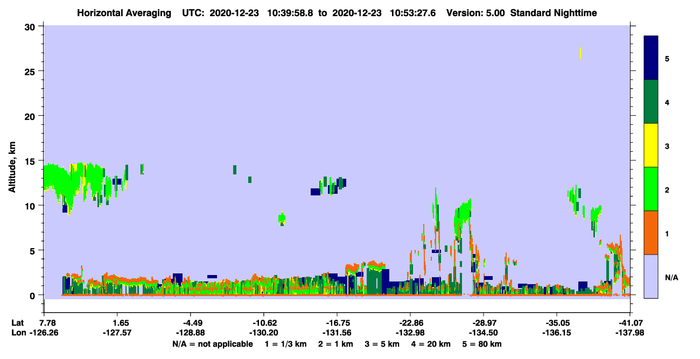
Task: Click latitude value -4.49
Action: tap(191, 323)
